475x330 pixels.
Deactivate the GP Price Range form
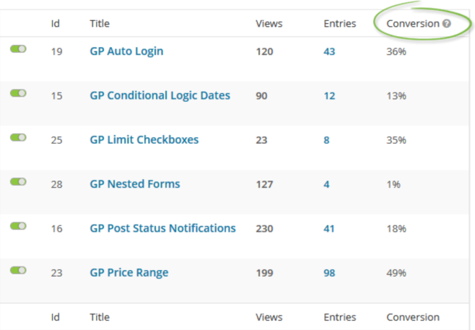click(18, 270)
